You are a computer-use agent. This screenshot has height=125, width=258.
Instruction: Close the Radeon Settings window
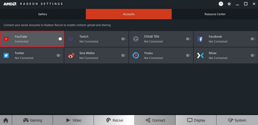tap(254, 4)
